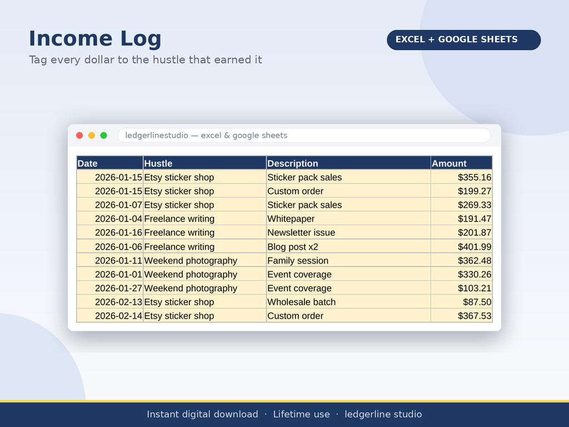Select the Amount column header
Image resolution: width=569 pixels, height=427 pixels.
(462, 163)
